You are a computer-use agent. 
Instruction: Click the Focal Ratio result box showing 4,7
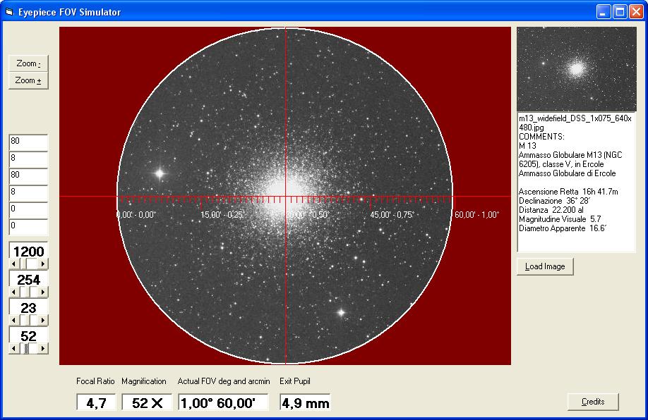96,402
